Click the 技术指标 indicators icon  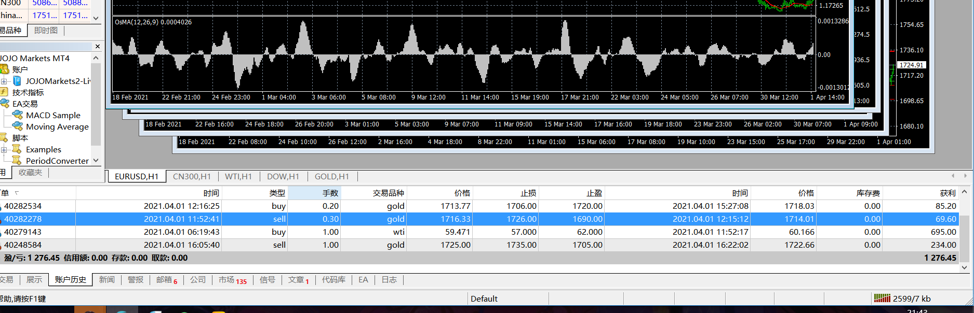click(x=4, y=92)
